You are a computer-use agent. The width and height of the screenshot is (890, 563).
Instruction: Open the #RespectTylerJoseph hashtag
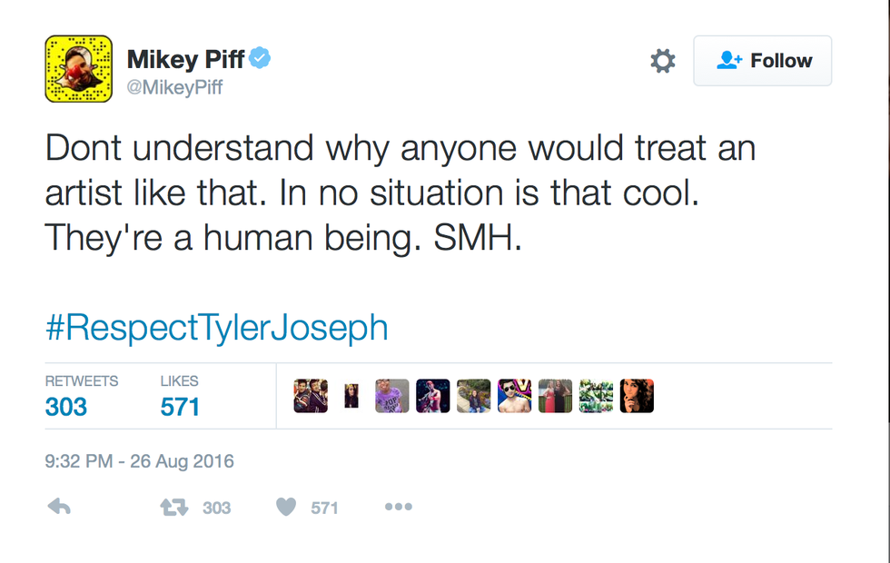tap(217, 327)
